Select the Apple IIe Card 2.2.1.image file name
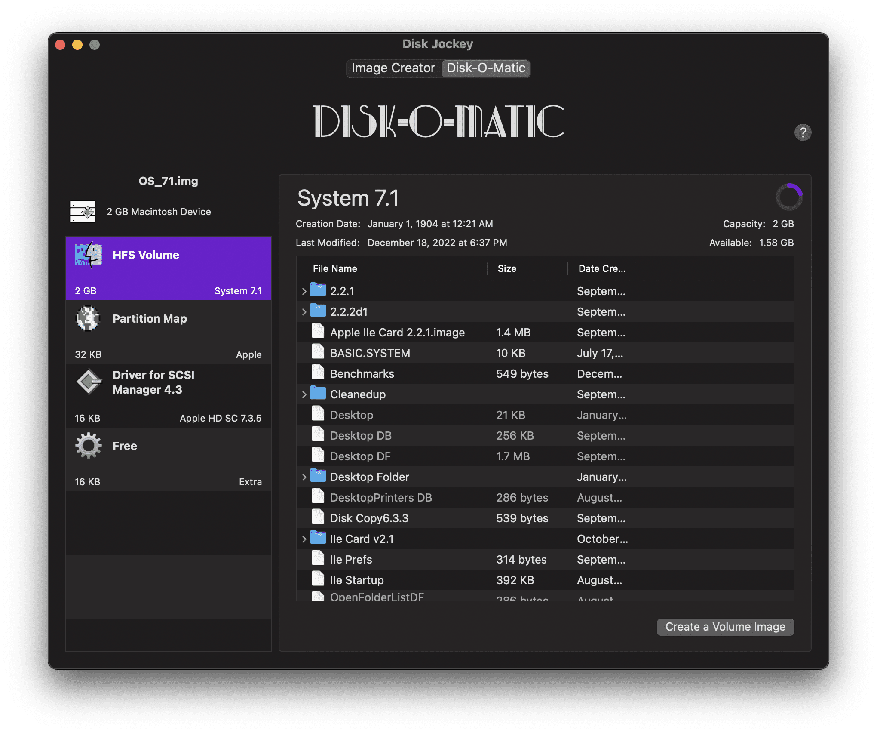The image size is (877, 733). (397, 333)
